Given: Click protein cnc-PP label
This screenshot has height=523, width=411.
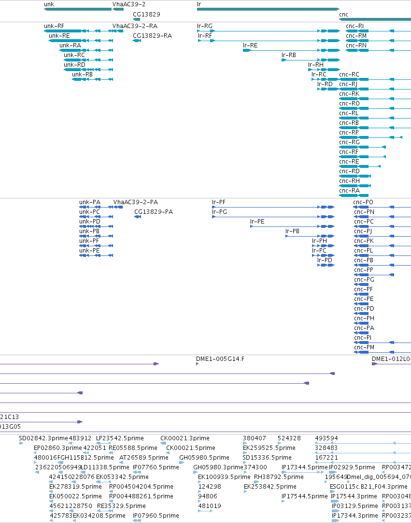Looking at the screenshot, I should click(364, 270).
